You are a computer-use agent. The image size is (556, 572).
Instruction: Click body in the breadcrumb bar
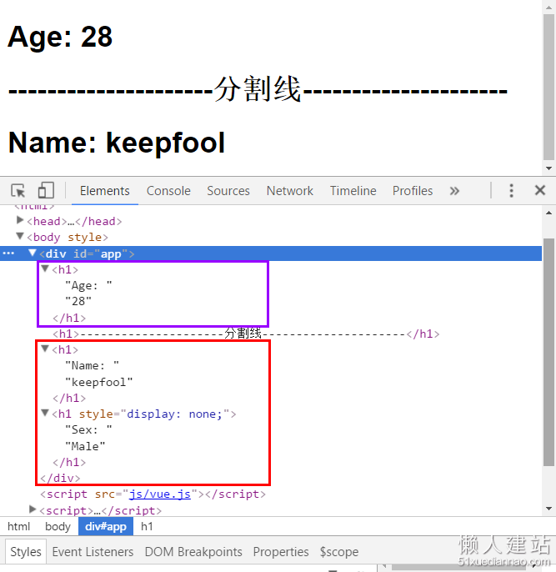pyautogui.click(x=58, y=526)
